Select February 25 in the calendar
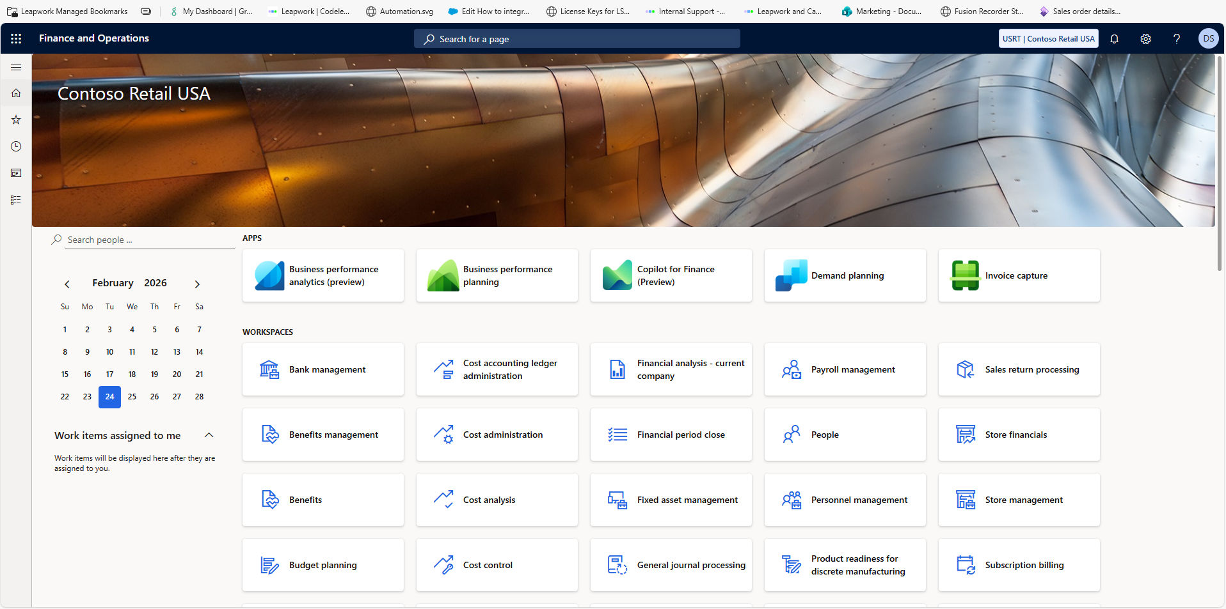This screenshot has width=1226, height=609. (x=132, y=397)
